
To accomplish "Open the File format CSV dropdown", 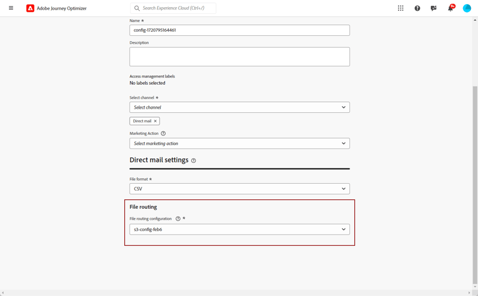I will [x=240, y=189].
